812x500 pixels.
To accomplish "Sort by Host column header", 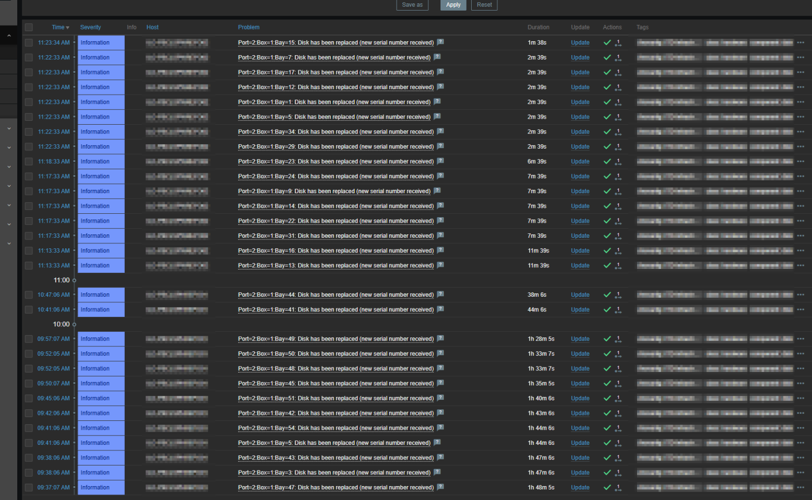I will (x=153, y=27).
